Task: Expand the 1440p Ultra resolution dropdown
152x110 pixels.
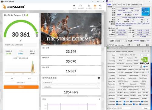Action: [71, 87]
